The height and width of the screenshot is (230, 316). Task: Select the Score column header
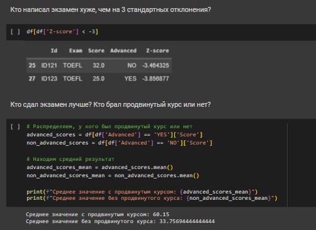[96, 50]
